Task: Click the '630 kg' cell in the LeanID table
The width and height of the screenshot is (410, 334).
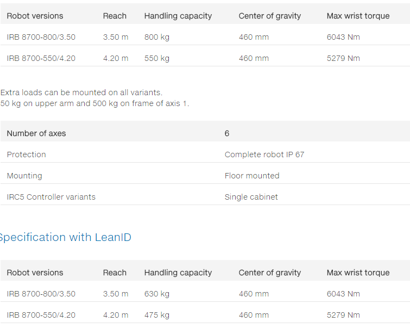Action: pyautogui.click(x=157, y=294)
